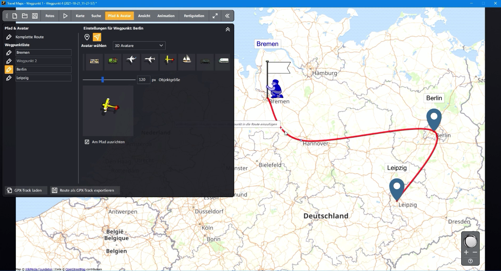Open the Fertigstellen tab
Viewport: 501px width, 271px height.
194,16
